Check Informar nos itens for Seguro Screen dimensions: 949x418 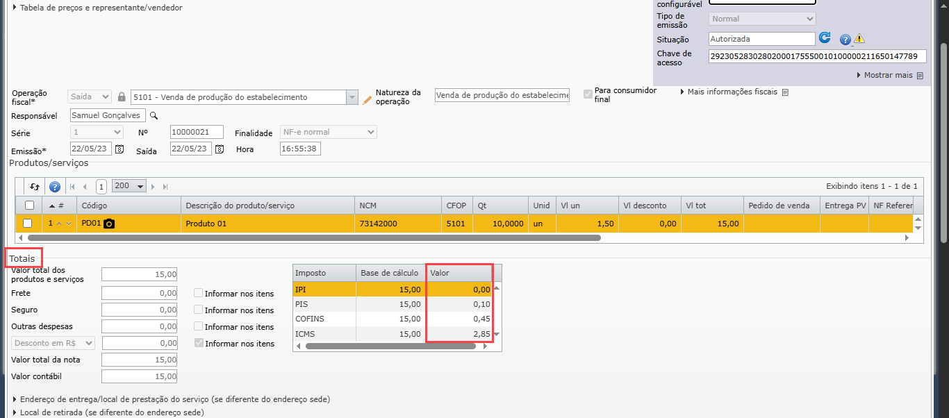(x=199, y=310)
